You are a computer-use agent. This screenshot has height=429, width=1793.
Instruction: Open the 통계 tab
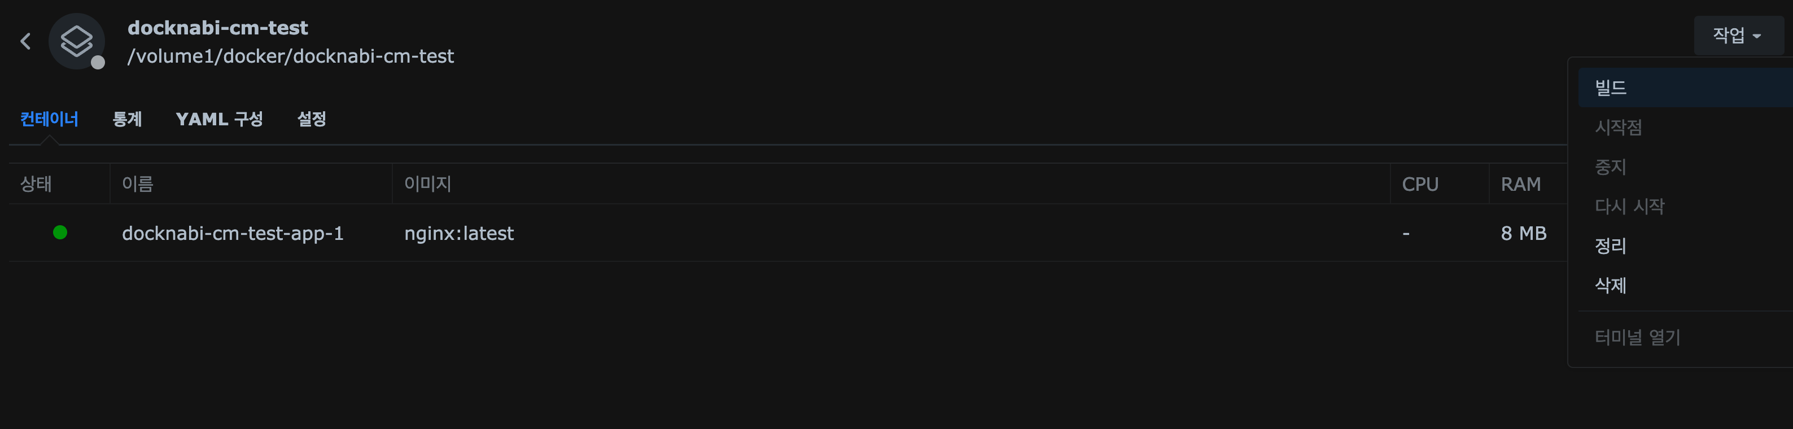128,119
